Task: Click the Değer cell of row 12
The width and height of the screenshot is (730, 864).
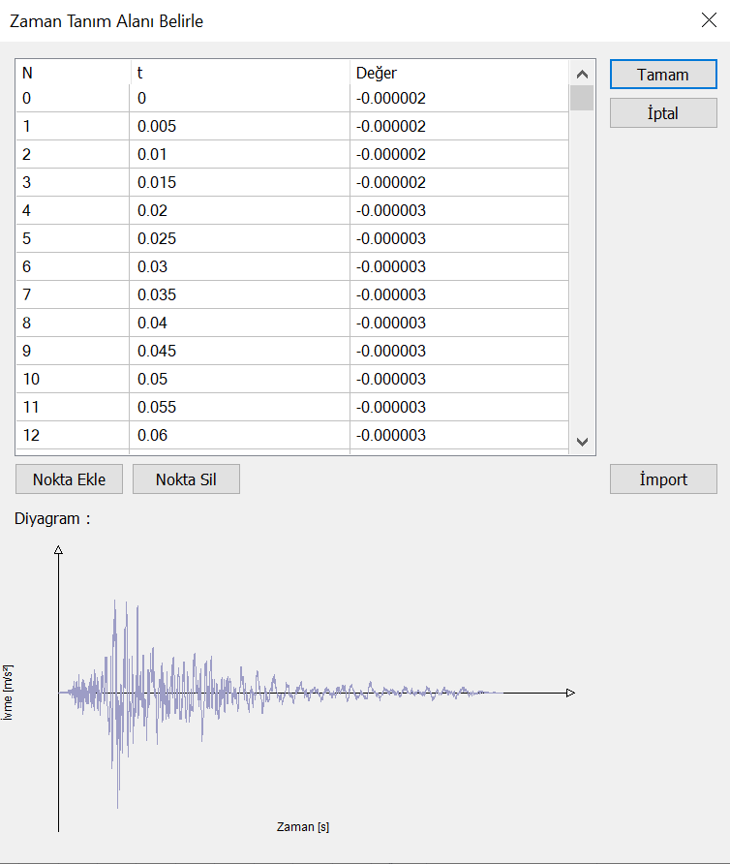Action: point(459,436)
